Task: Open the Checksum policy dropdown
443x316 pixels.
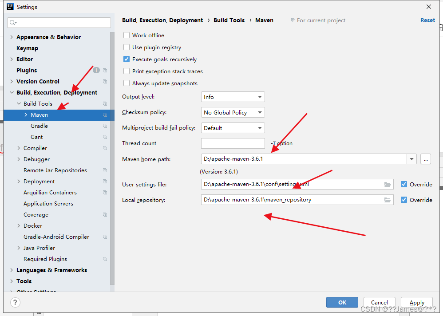Action: 233,112
